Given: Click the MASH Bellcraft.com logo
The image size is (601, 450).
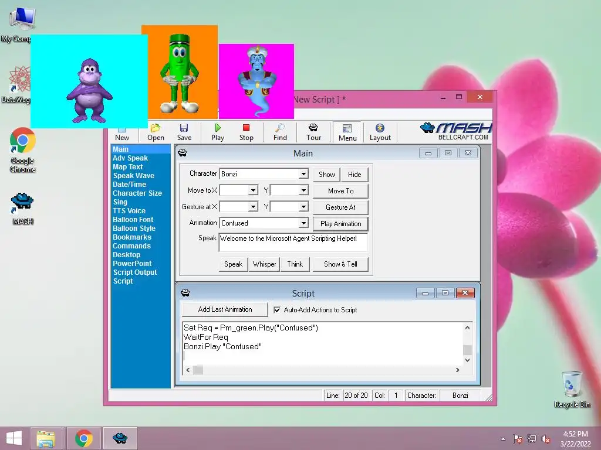Looking at the screenshot, I should [455, 132].
